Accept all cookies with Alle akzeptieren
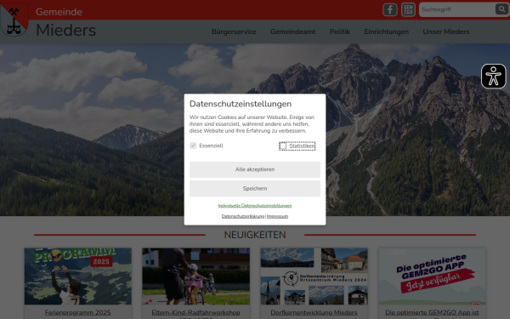Image resolution: width=510 pixels, height=319 pixels. 255,169
